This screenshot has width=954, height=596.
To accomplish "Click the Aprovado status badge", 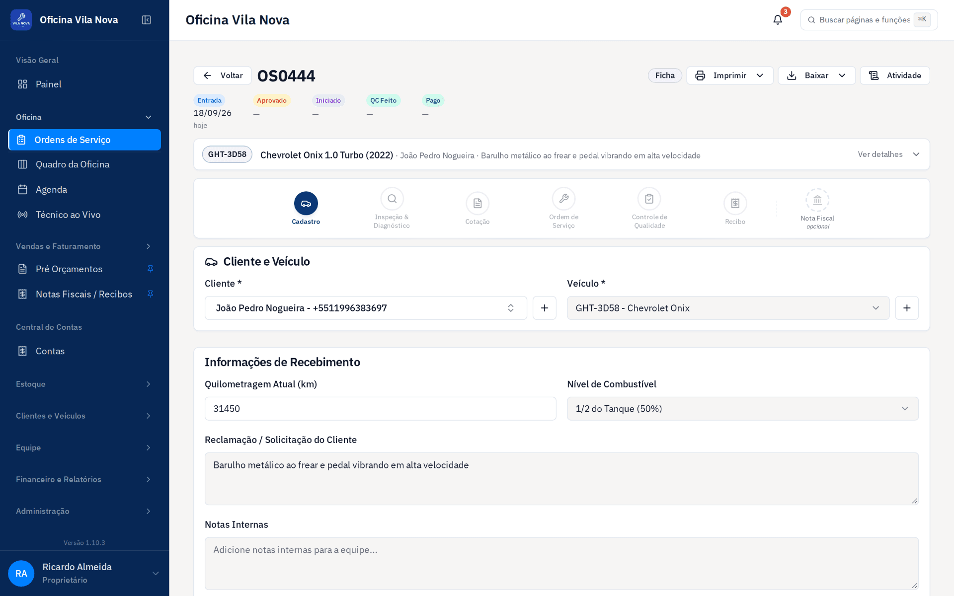I will (x=272, y=100).
